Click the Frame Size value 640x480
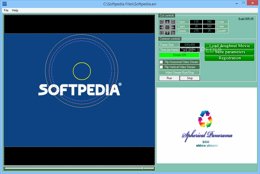This screenshot has width=260, height=174. (x=190, y=45)
